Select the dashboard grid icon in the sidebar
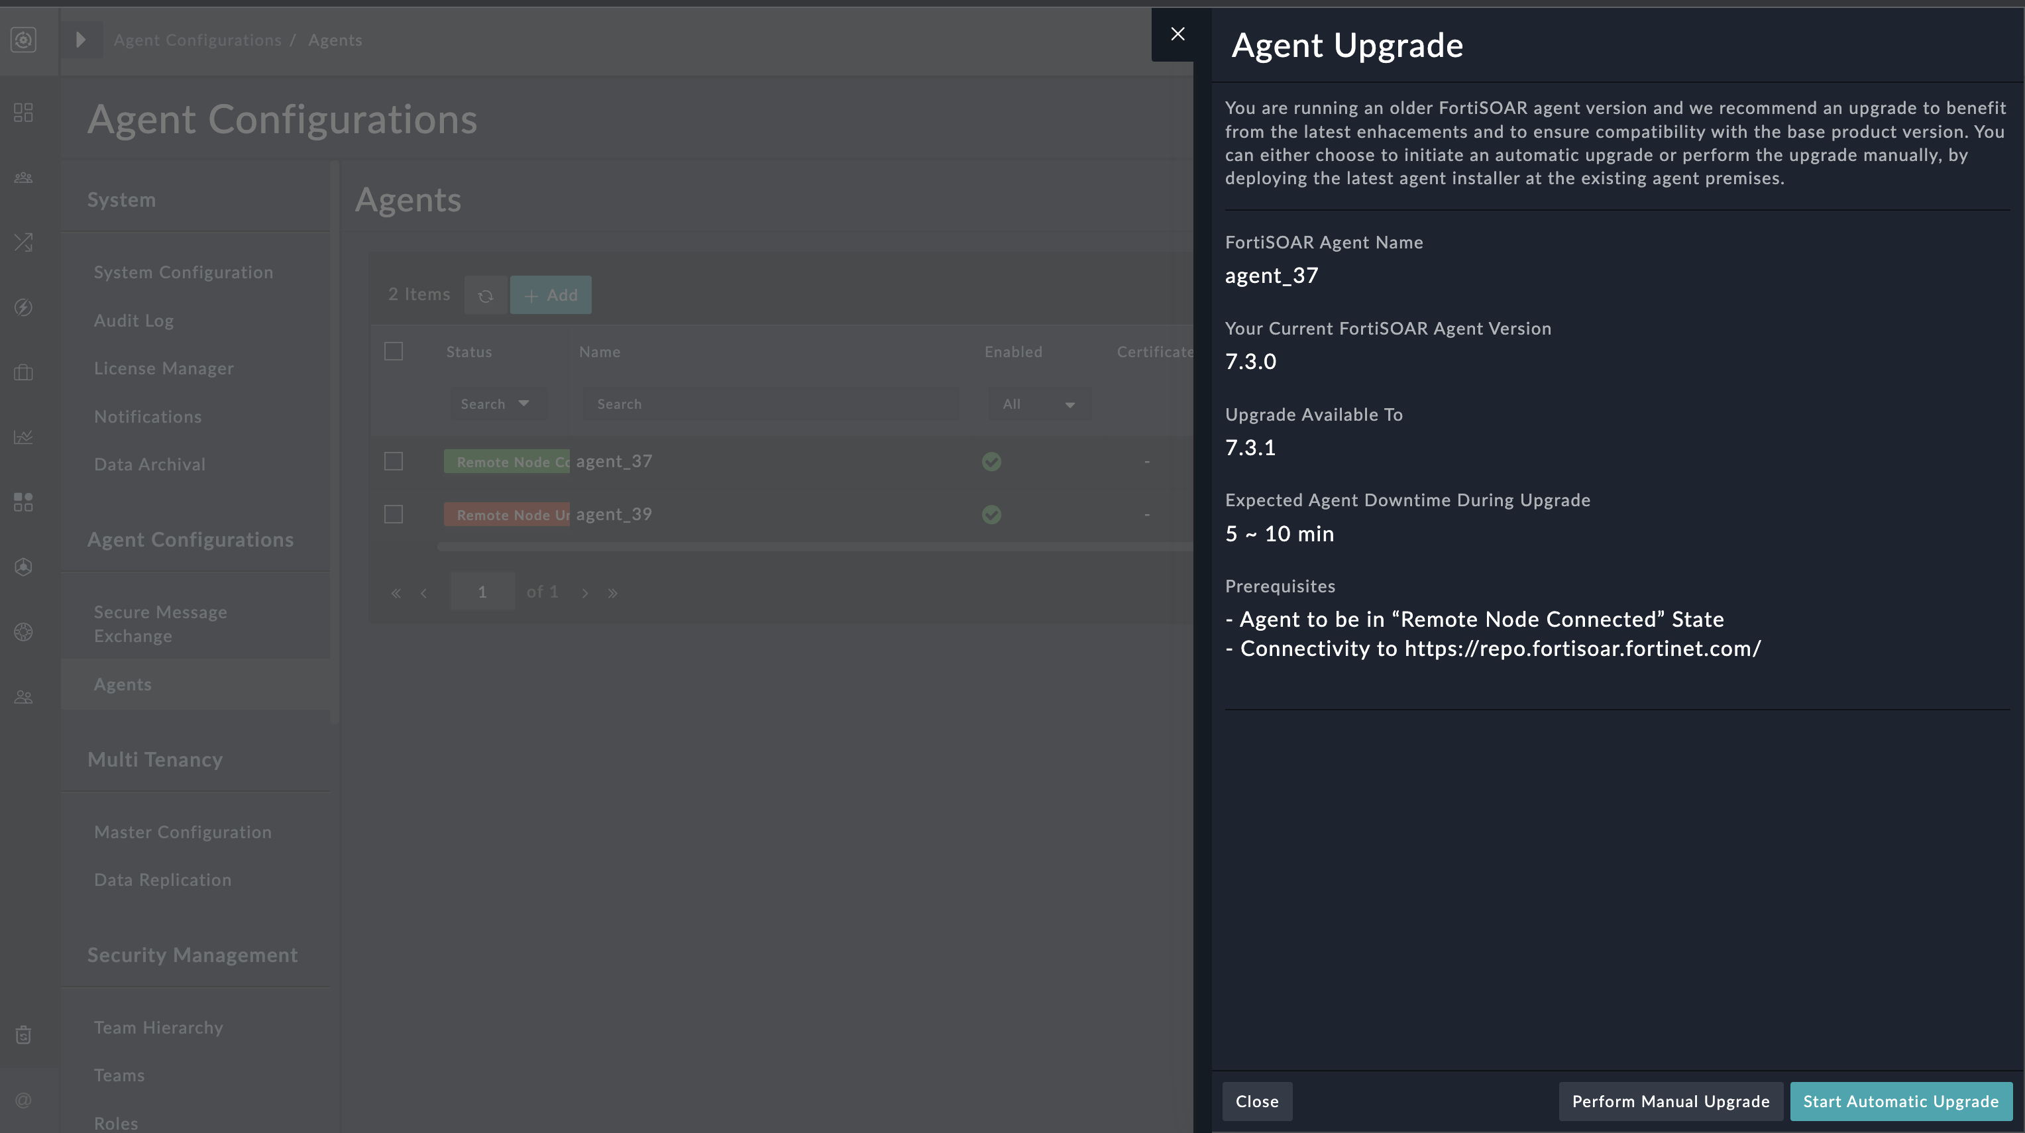Image resolution: width=2025 pixels, height=1133 pixels. point(23,113)
